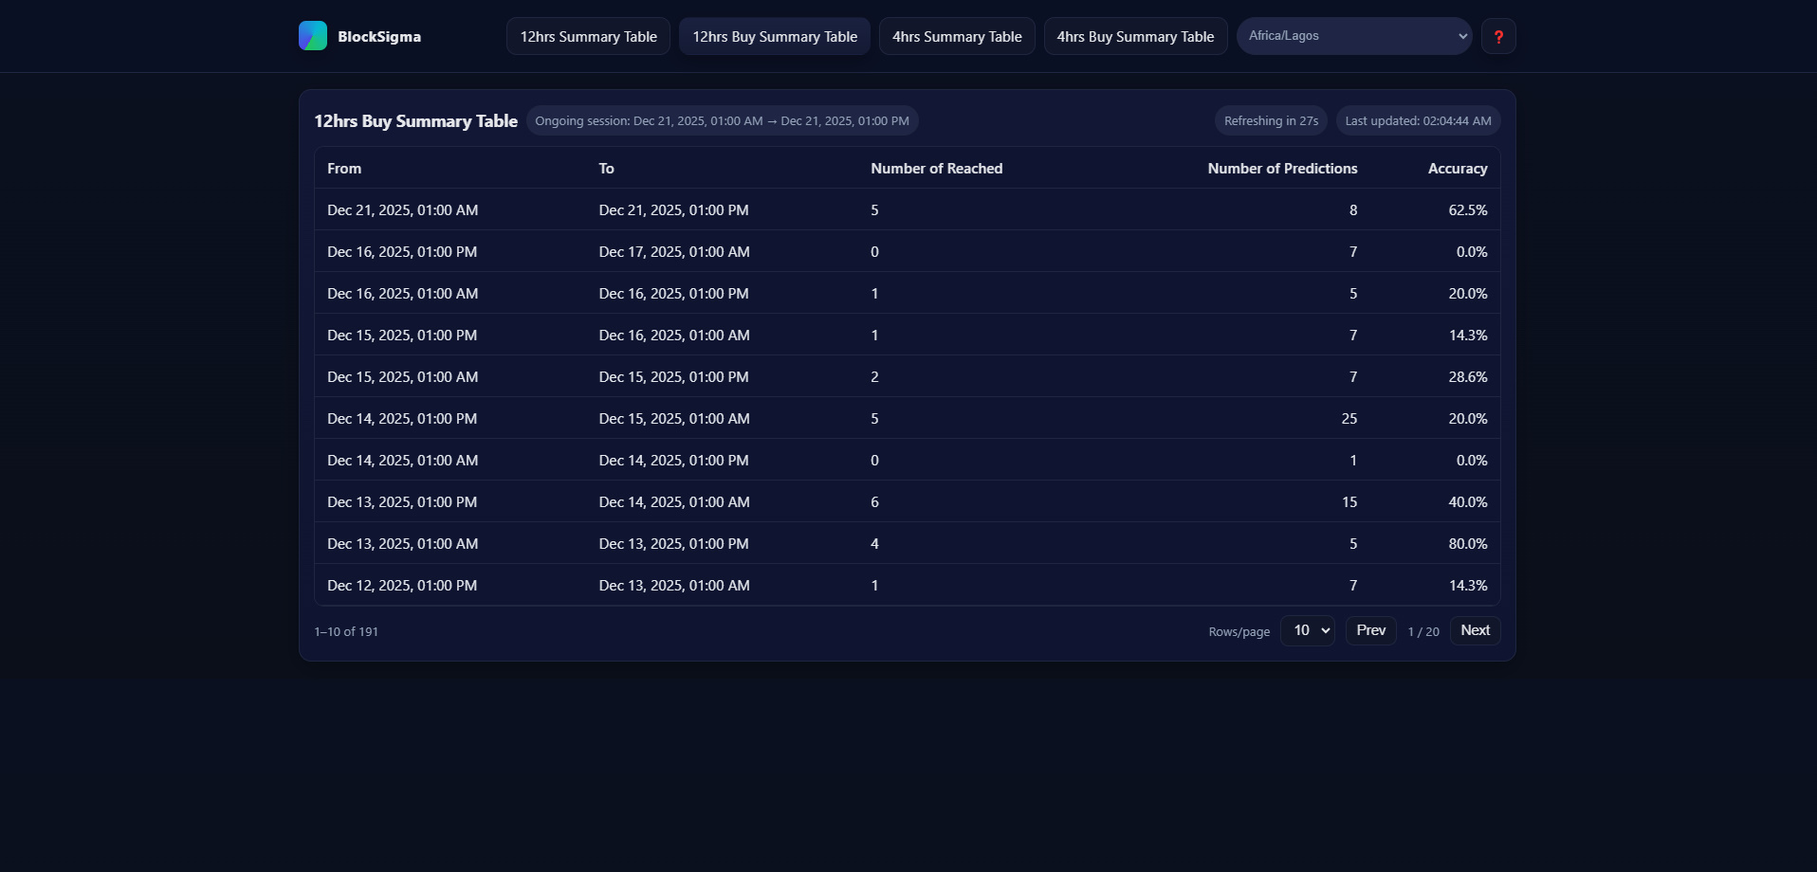Open the red question mark help

tap(1498, 36)
